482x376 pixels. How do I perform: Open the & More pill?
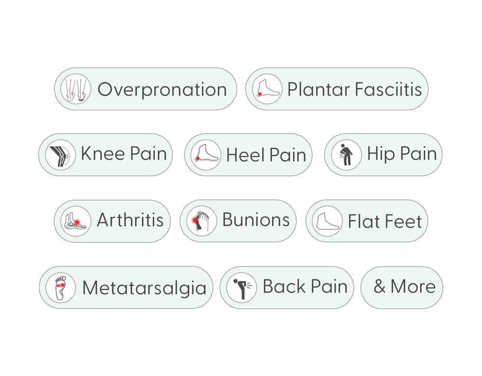[x=402, y=287]
